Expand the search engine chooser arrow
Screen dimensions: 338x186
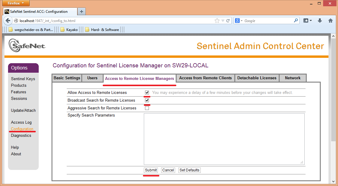pyautogui.click(x=242, y=21)
